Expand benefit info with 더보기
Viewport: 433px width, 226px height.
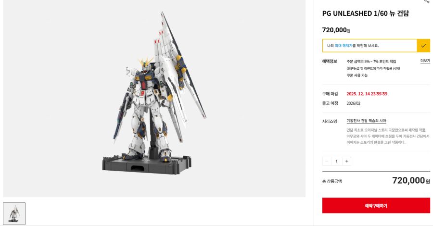(425, 61)
